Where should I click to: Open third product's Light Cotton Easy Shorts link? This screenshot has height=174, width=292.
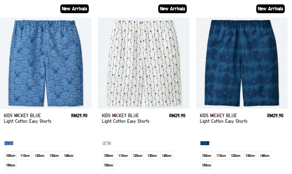pos(224,121)
